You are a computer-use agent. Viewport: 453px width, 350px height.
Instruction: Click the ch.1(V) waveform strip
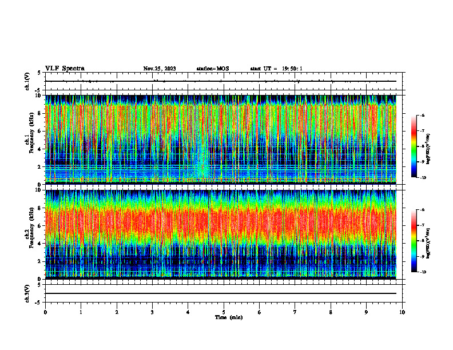[x=224, y=81]
